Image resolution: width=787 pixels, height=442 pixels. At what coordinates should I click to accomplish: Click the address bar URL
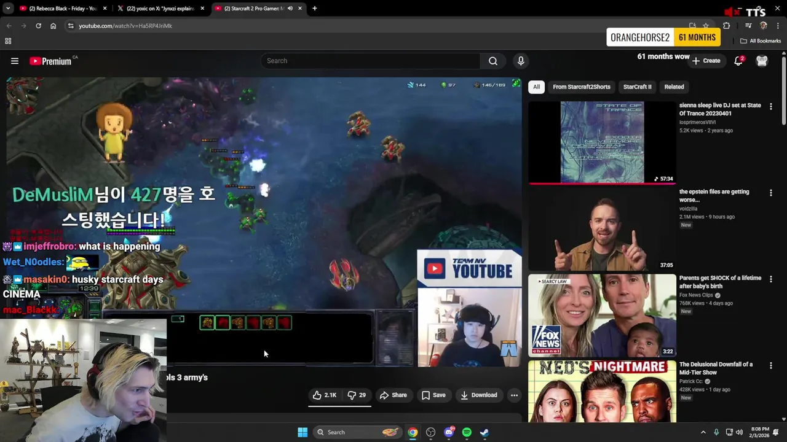pos(125,26)
